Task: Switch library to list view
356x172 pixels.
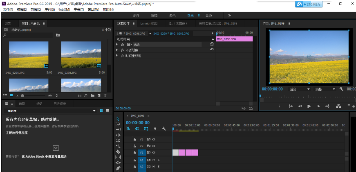Action: [x=107, y=111]
